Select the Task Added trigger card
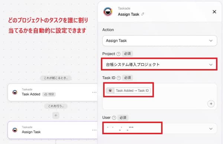The width and height of the screenshot is (223, 144). [x=53, y=93]
